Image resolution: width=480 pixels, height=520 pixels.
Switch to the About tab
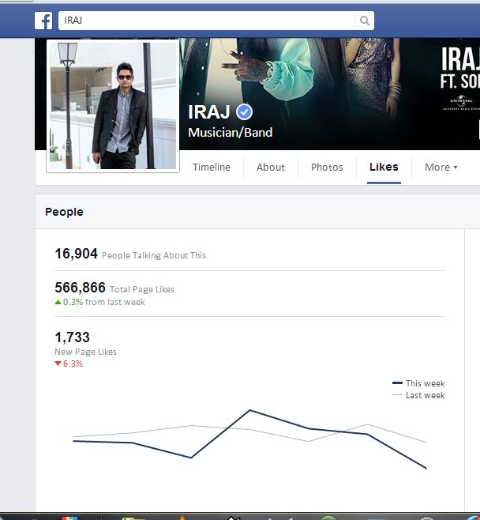click(271, 168)
